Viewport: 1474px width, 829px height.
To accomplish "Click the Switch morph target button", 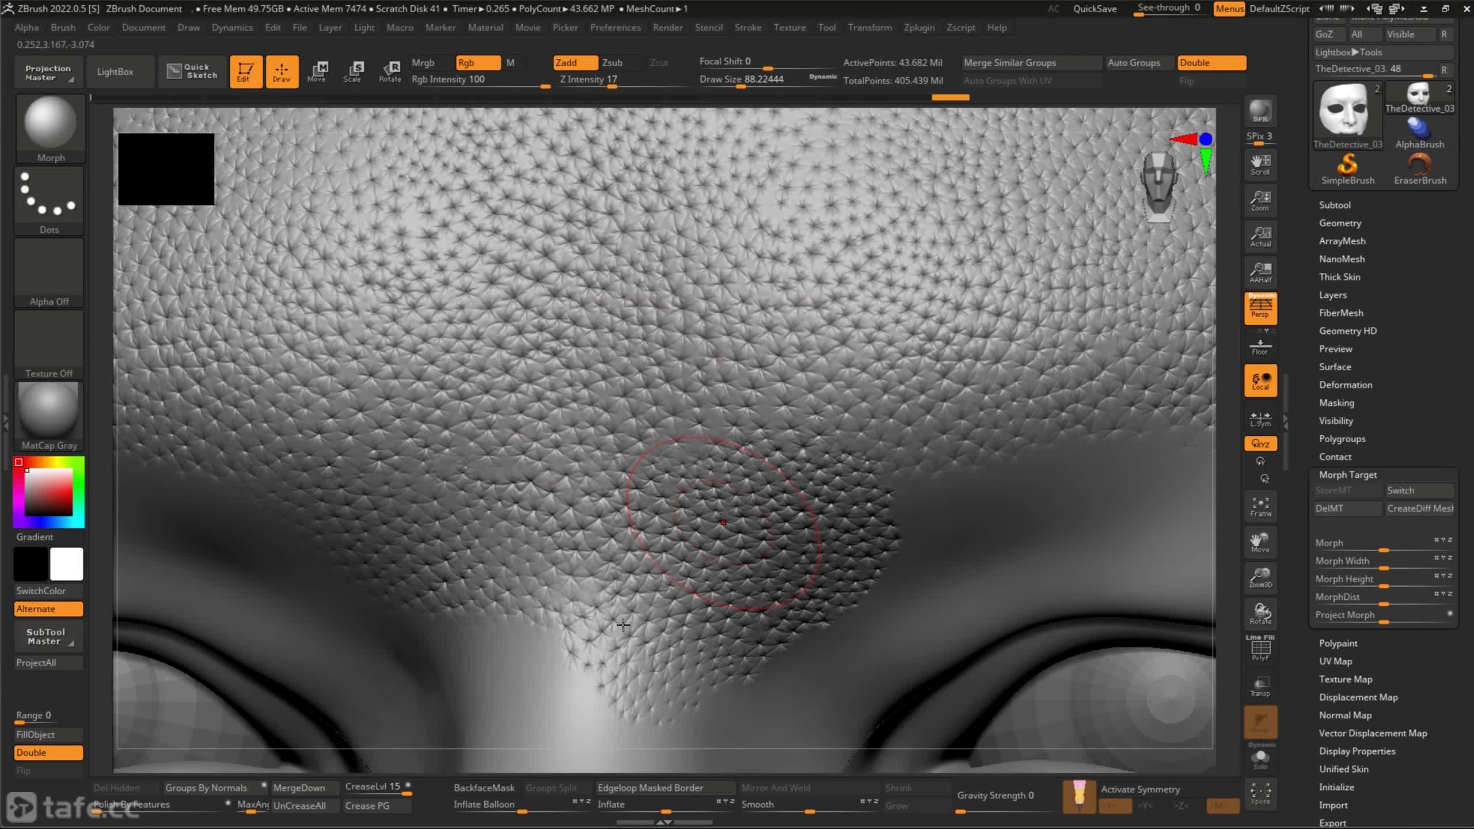I will click(1418, 490).
